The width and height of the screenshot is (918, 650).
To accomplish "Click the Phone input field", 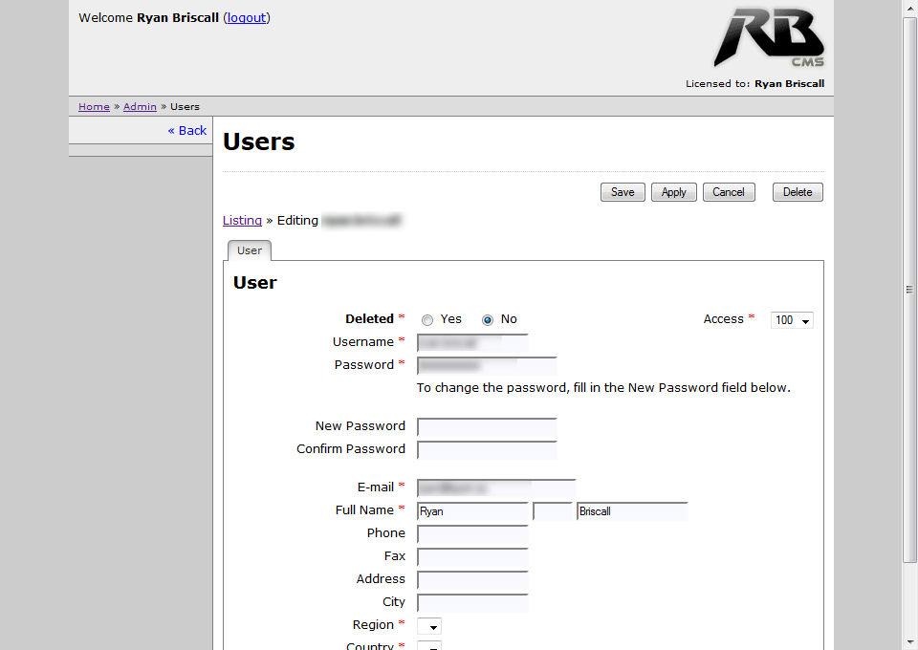I will pos(472,533).
